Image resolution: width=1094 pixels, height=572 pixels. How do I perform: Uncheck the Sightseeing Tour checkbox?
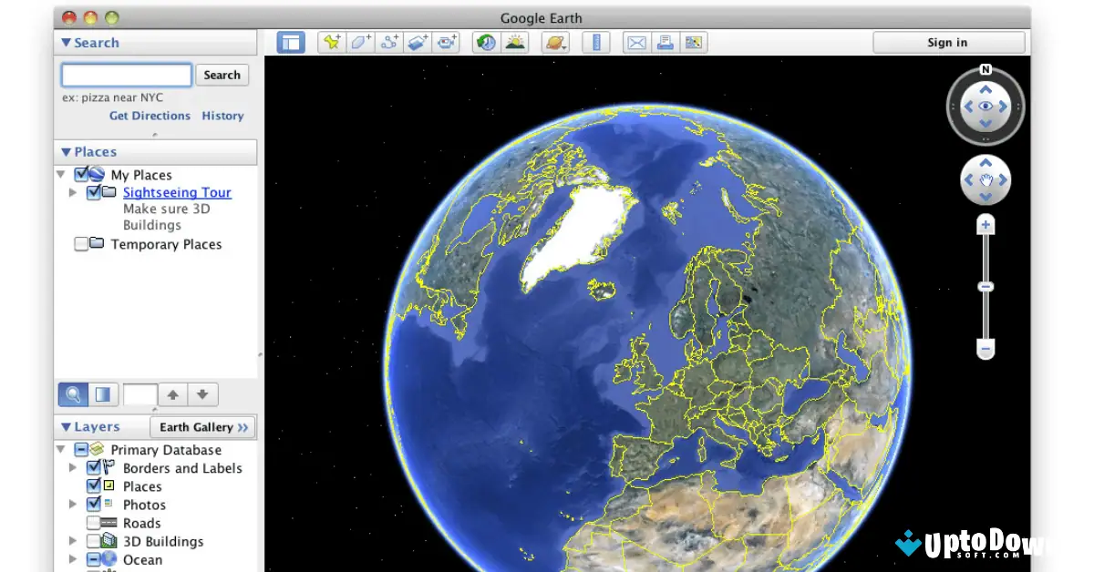(94, 192)
